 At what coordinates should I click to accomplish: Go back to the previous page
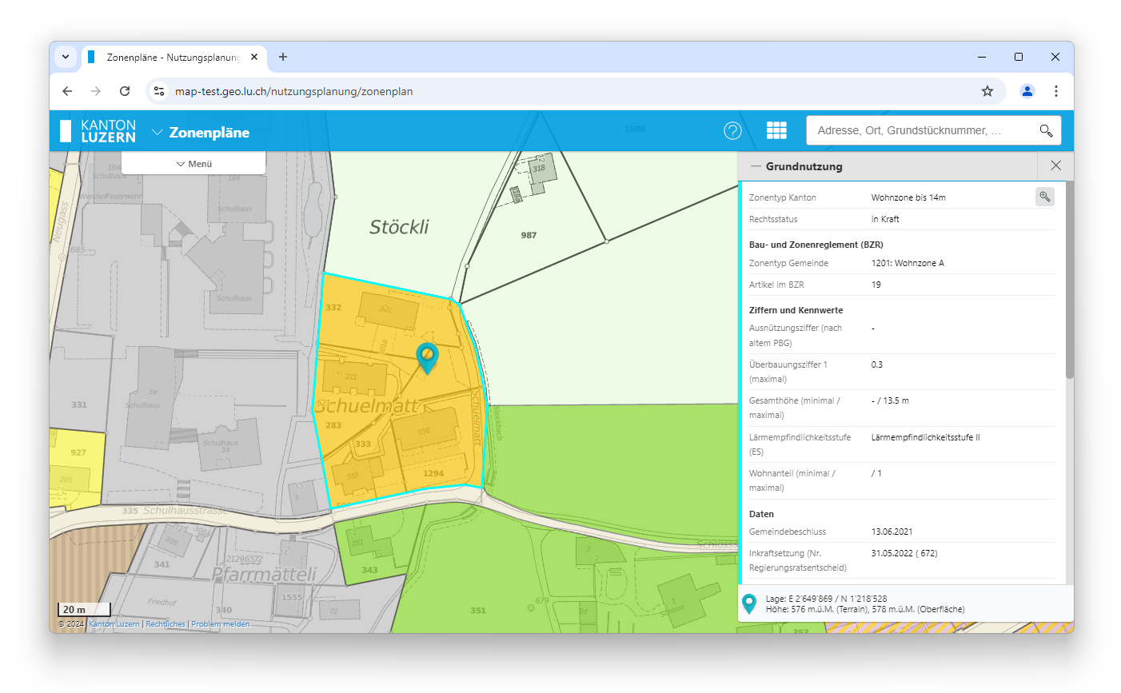point(67,91)
